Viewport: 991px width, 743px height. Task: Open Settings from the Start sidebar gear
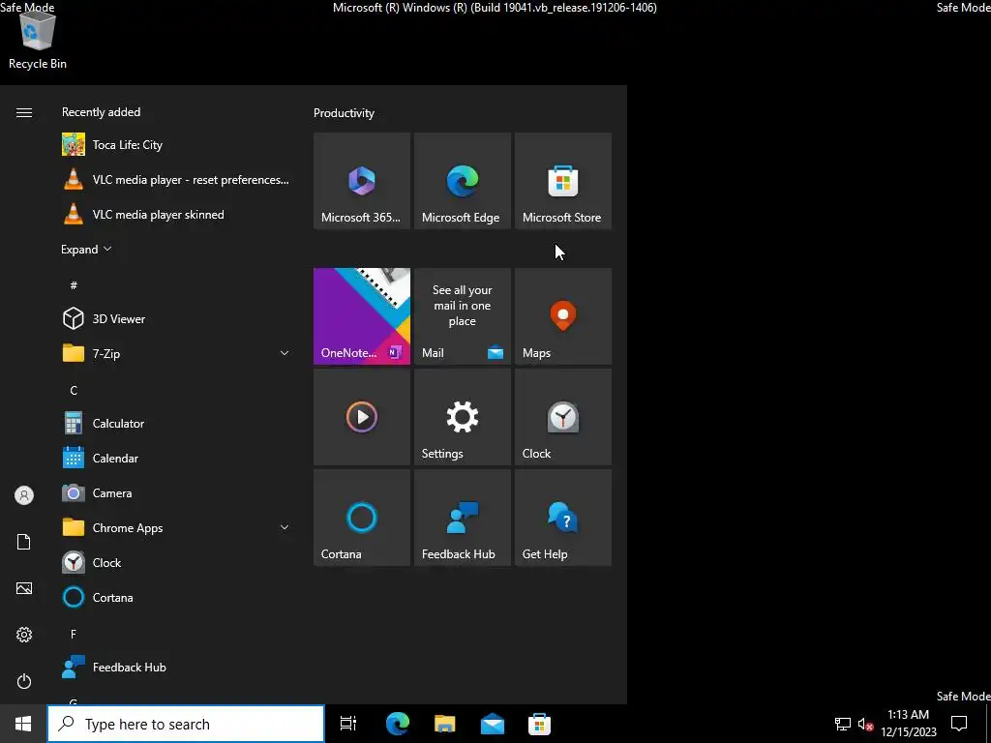24,635
